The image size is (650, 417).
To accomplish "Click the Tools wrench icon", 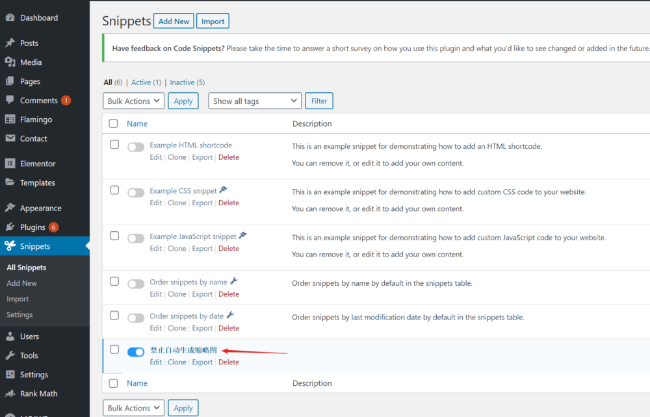I will pos(10,355).
